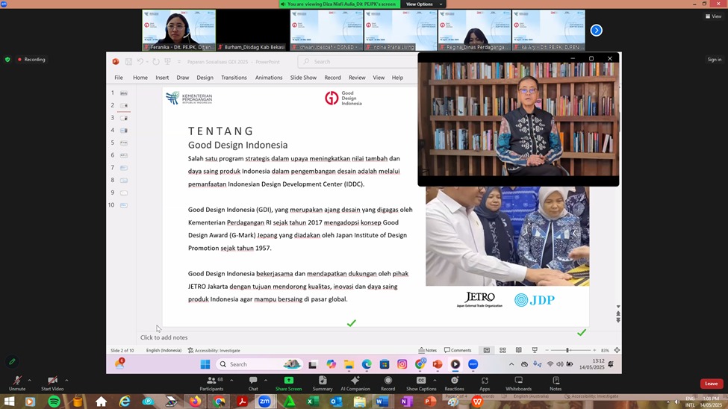Open the Insert ribbon tab
Image resolution: width=728 pixels, height=409 pixels.
162,78
